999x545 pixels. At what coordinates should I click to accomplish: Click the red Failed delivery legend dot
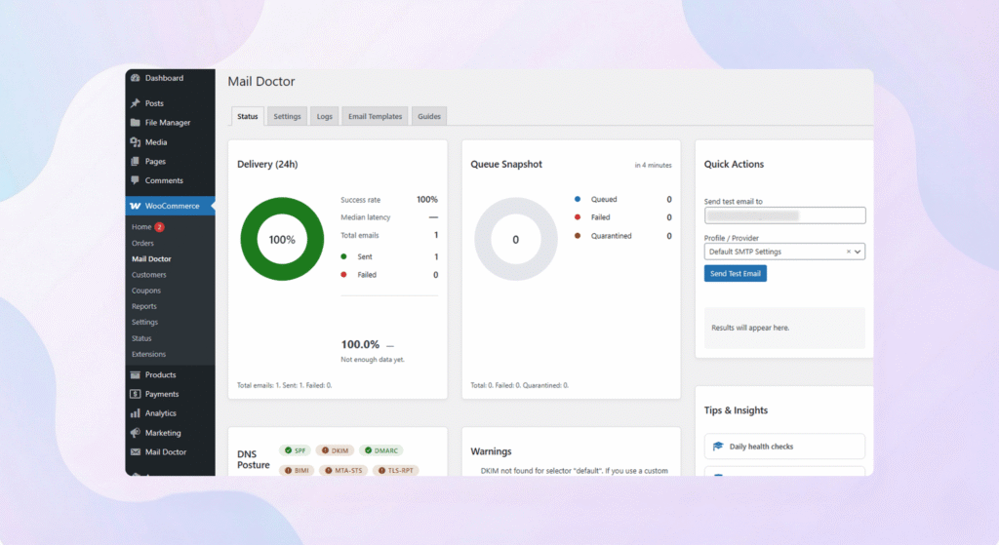(343, 274)
